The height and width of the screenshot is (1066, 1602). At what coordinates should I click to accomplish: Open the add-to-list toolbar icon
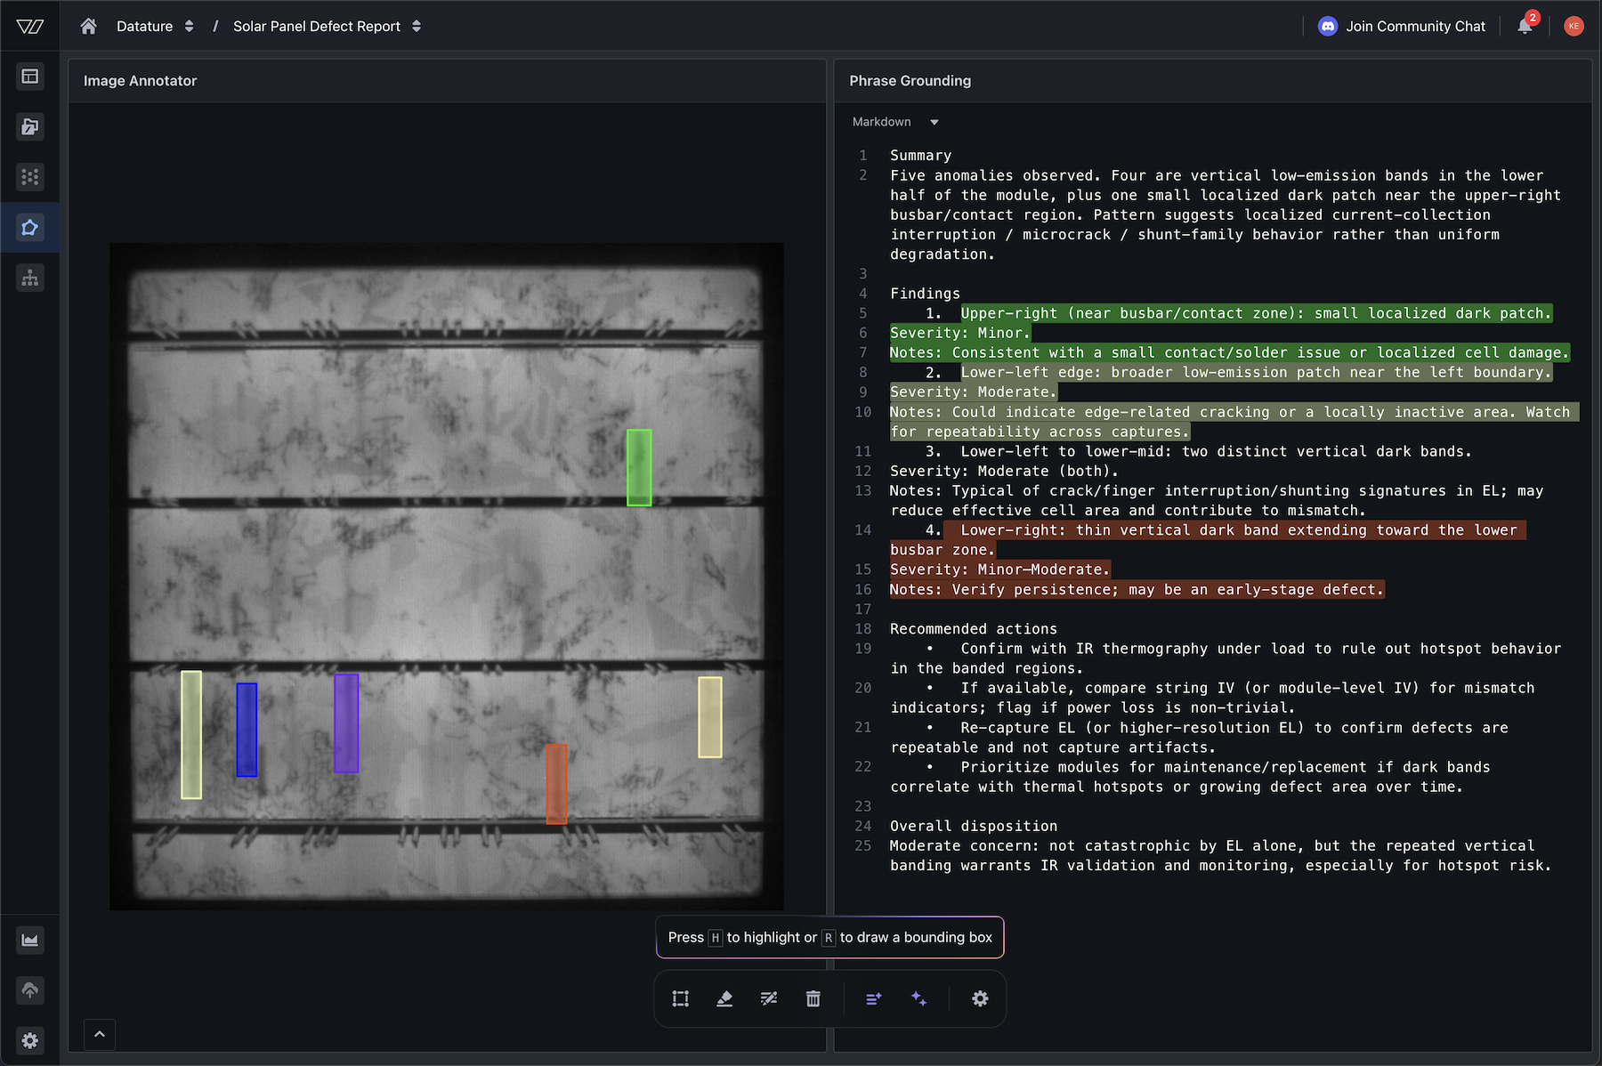pos(873,998)
